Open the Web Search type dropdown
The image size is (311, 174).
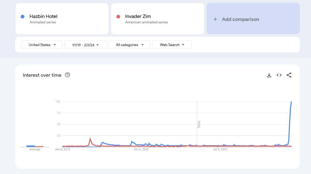pos(172,45)
